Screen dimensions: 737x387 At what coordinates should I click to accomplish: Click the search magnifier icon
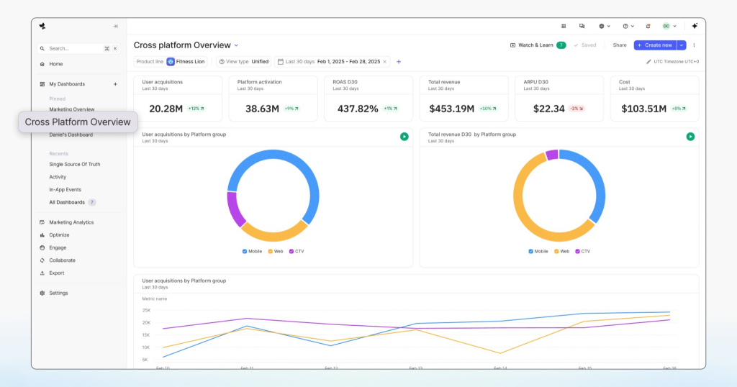click(x=42, y=48)
